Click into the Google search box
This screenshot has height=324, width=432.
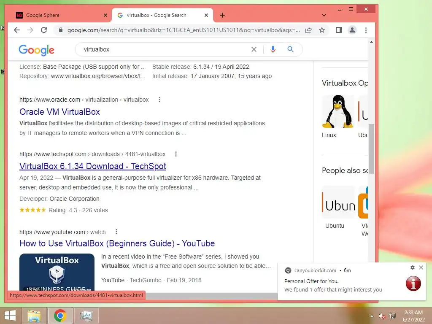click(x=165, y=49)
